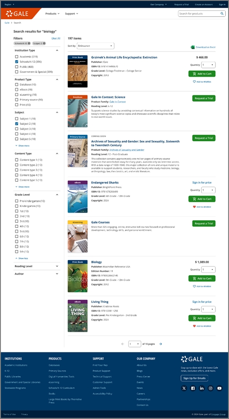The height and width of the screenshot is (419, 229).
Task: Remove the Schools/K-12 filter chip
Action: 29,43
